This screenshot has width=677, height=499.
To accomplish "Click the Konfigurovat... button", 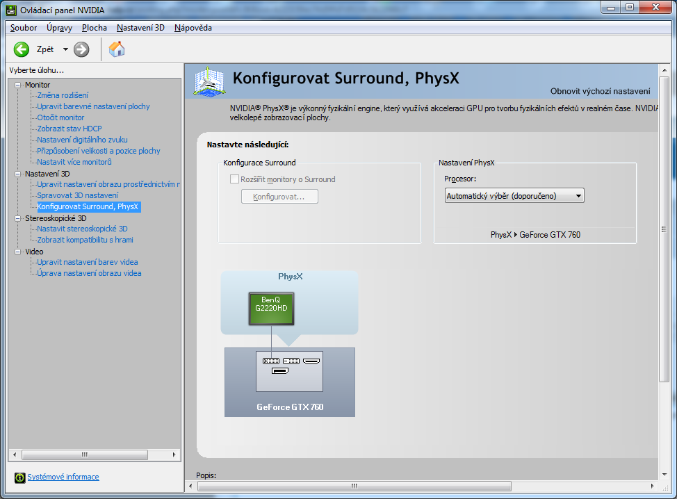I will click(279, 197).
